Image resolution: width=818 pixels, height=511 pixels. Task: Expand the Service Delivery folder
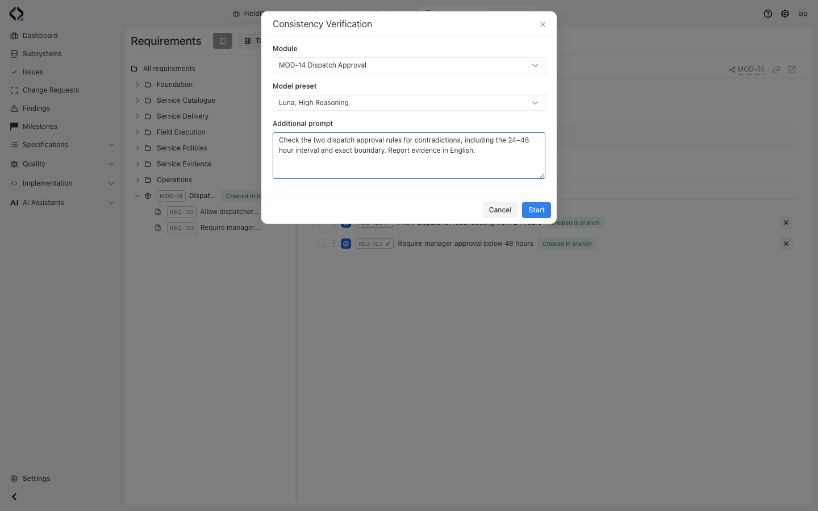tap(137, 116)
